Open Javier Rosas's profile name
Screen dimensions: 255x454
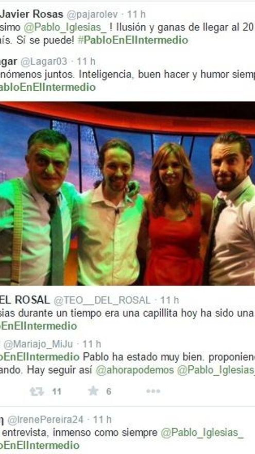coord(31,14)
